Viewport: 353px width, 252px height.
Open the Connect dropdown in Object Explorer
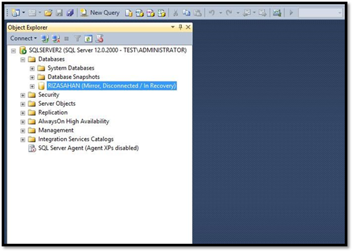(24, 38)
